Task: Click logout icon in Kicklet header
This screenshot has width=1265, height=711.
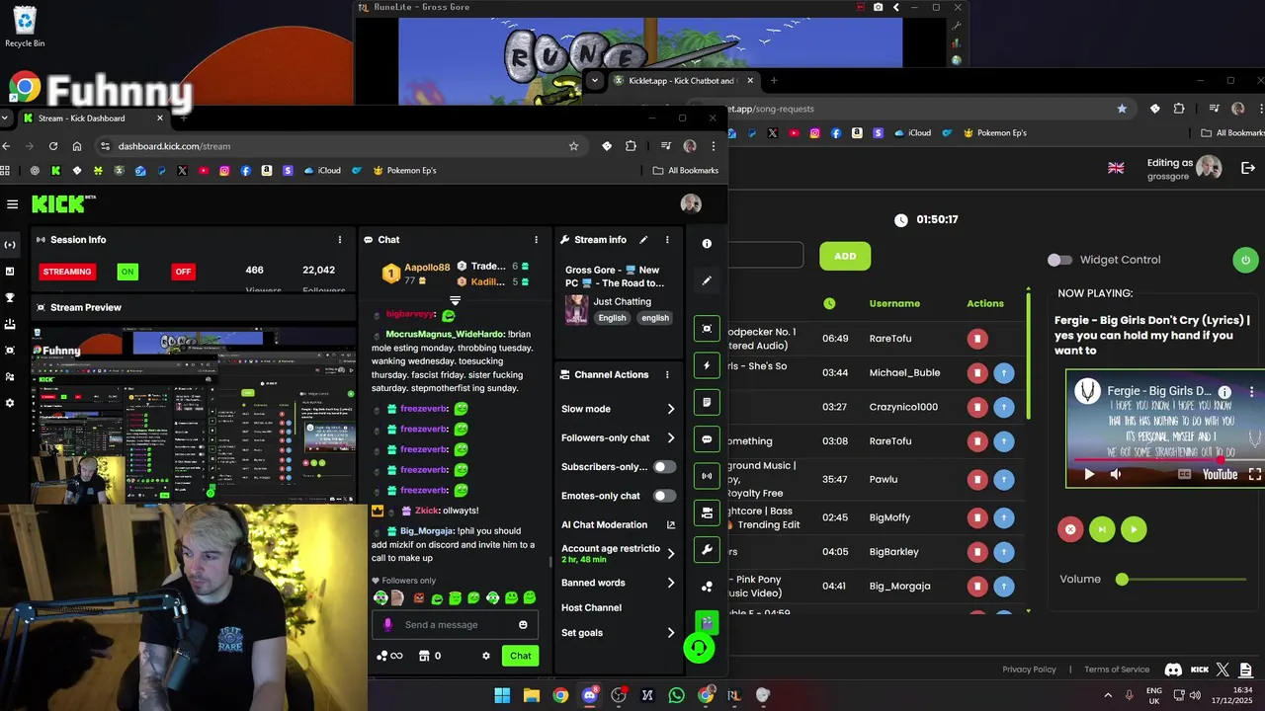Action: (x=1247, y=168)
